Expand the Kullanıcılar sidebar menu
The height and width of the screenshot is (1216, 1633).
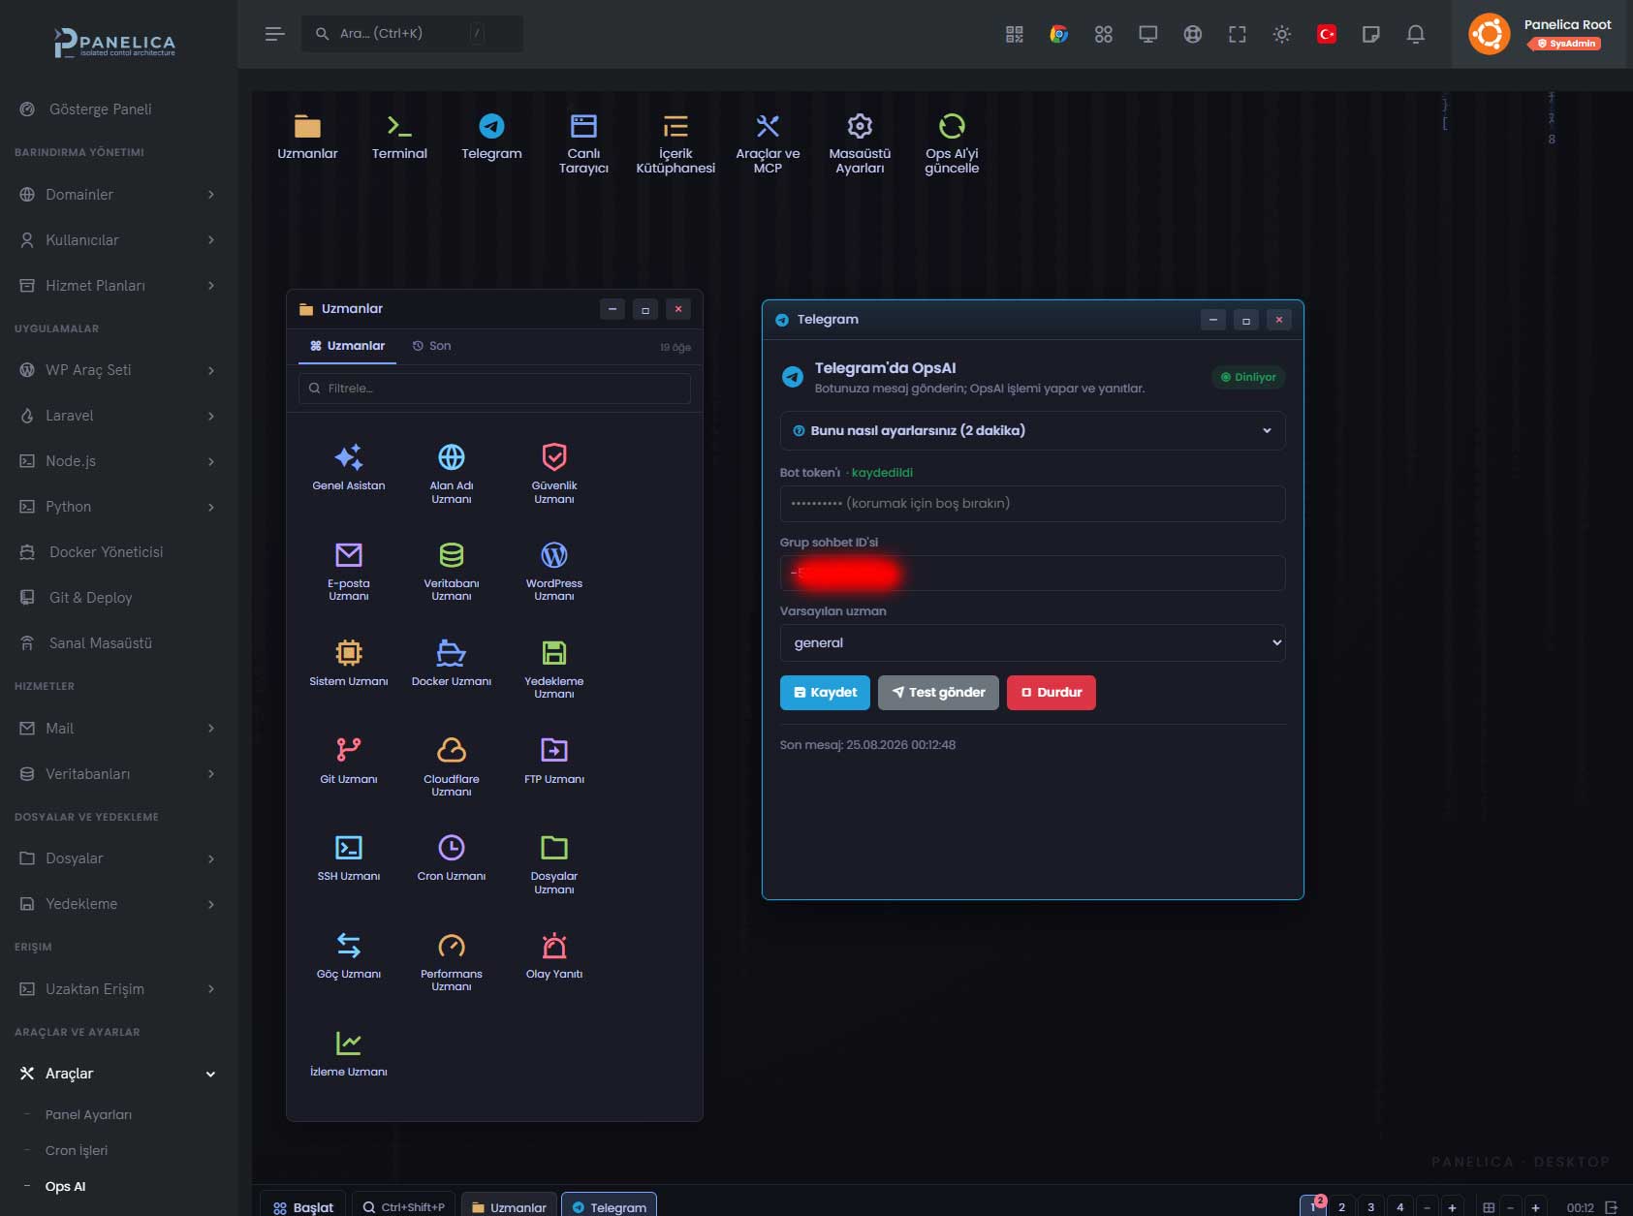coord(118,239)
